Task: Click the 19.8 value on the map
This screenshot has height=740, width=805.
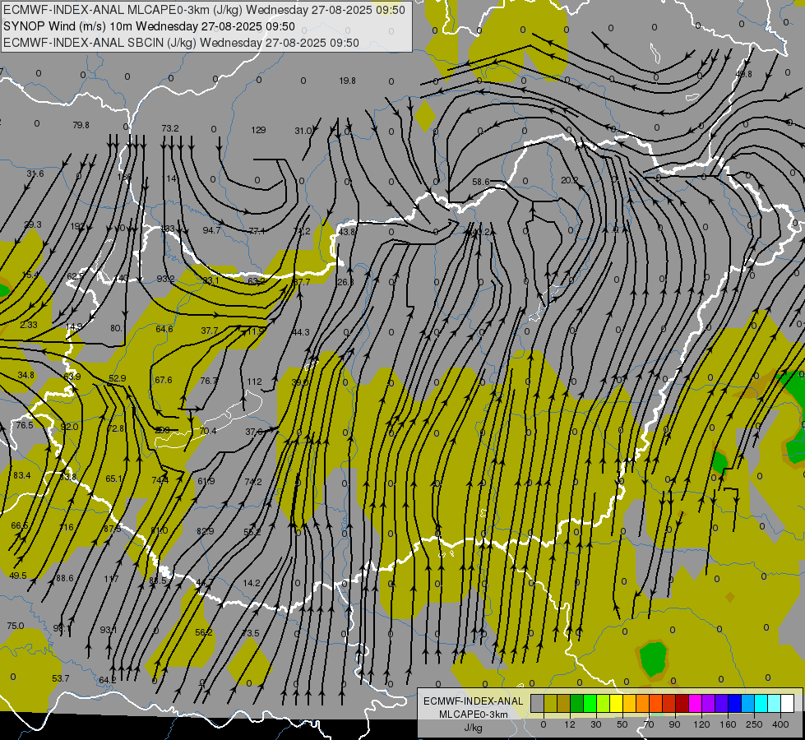Action: coord(348,81)
